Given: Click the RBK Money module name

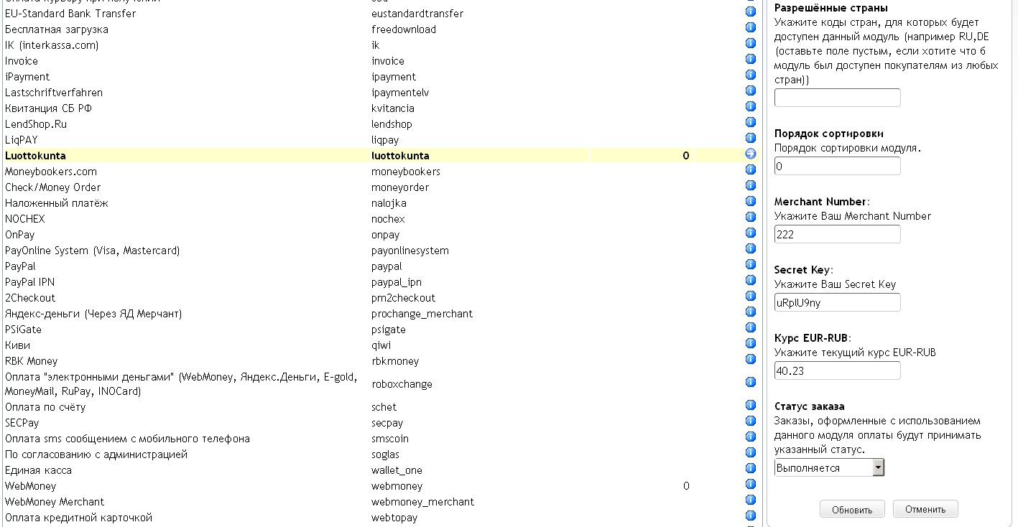Looking at the screenshot, I should (31, 361).
